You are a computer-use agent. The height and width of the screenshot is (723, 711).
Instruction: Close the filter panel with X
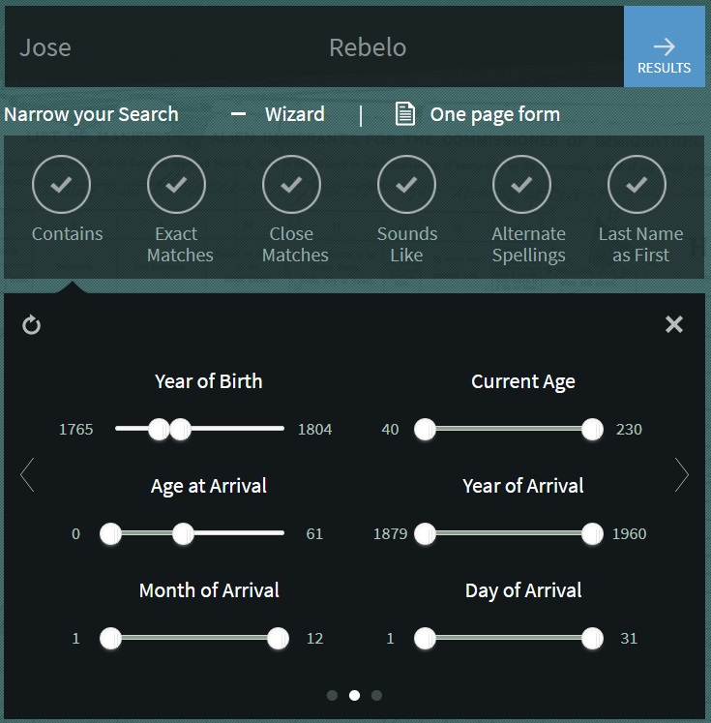click(x=674, y=325)
